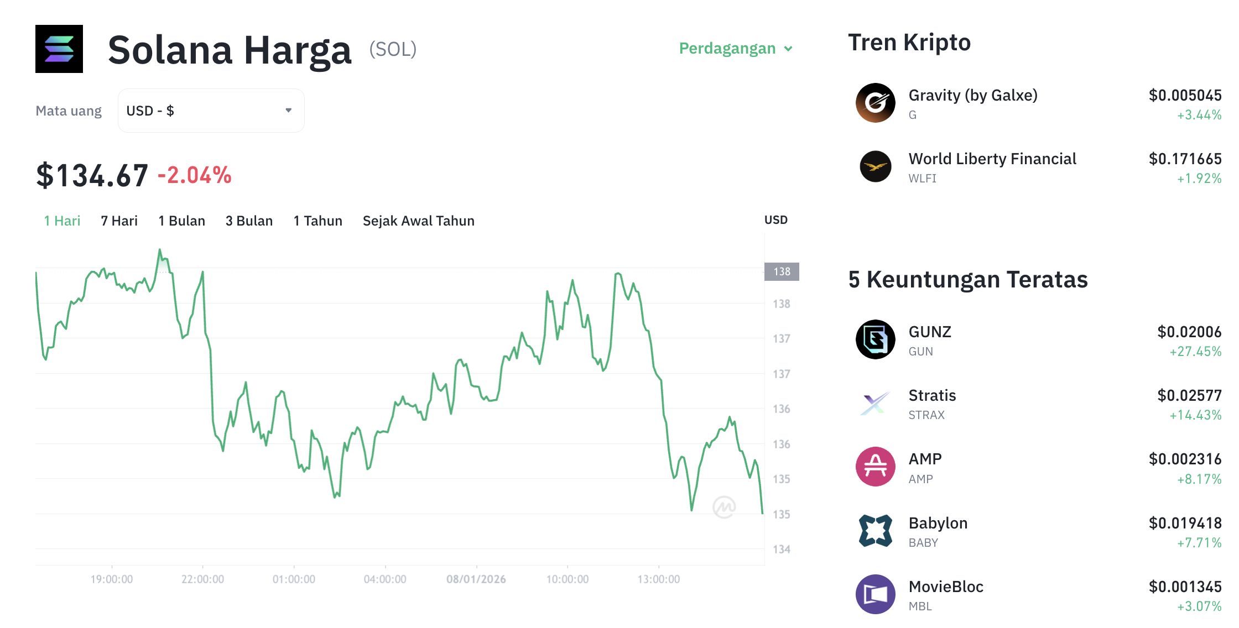
Task: Switch to the 7 Hari chart view
Action: click(118, 221)
